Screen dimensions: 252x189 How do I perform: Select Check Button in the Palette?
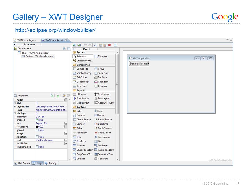coord(82,120)
